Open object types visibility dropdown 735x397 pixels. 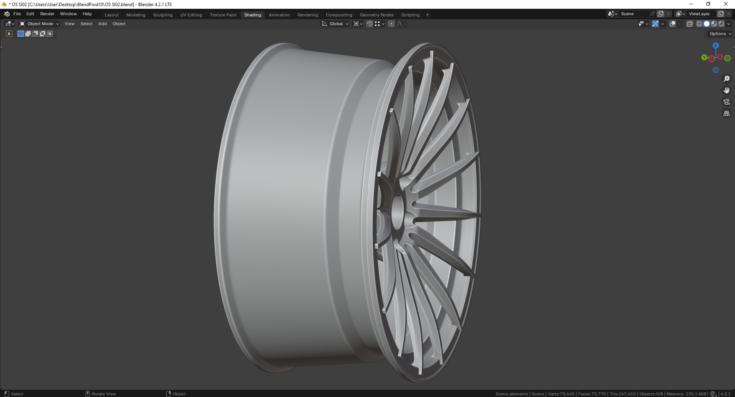pyautogui.click(x=643, y=24)
